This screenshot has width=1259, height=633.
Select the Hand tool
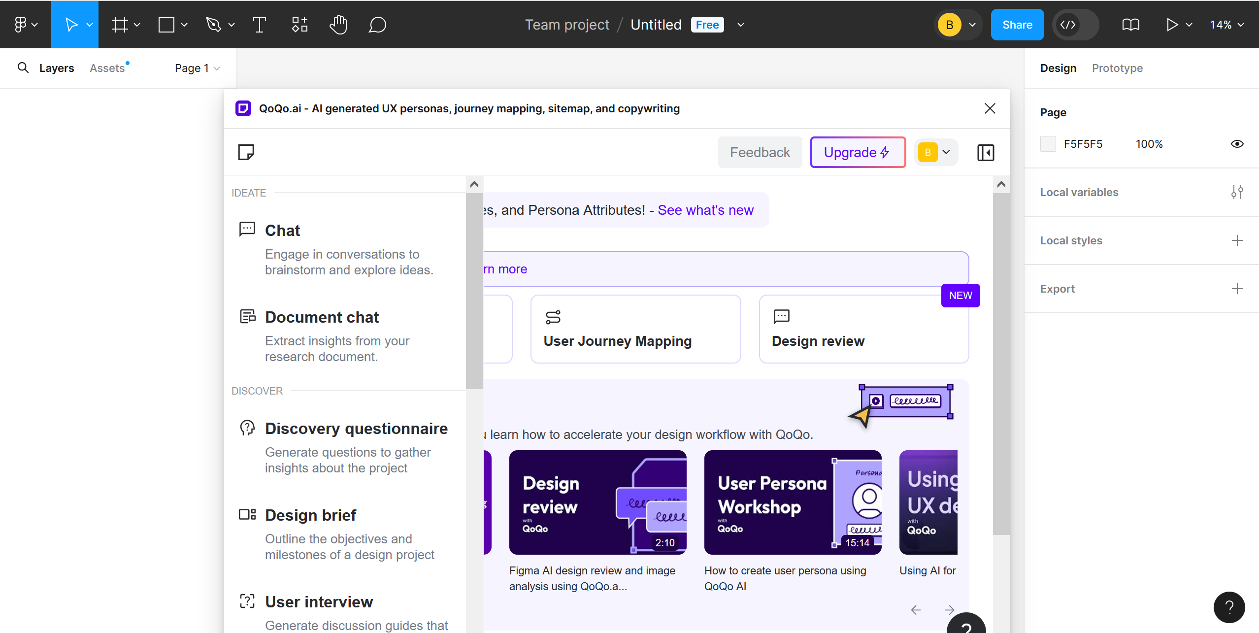tap(338, 25)
